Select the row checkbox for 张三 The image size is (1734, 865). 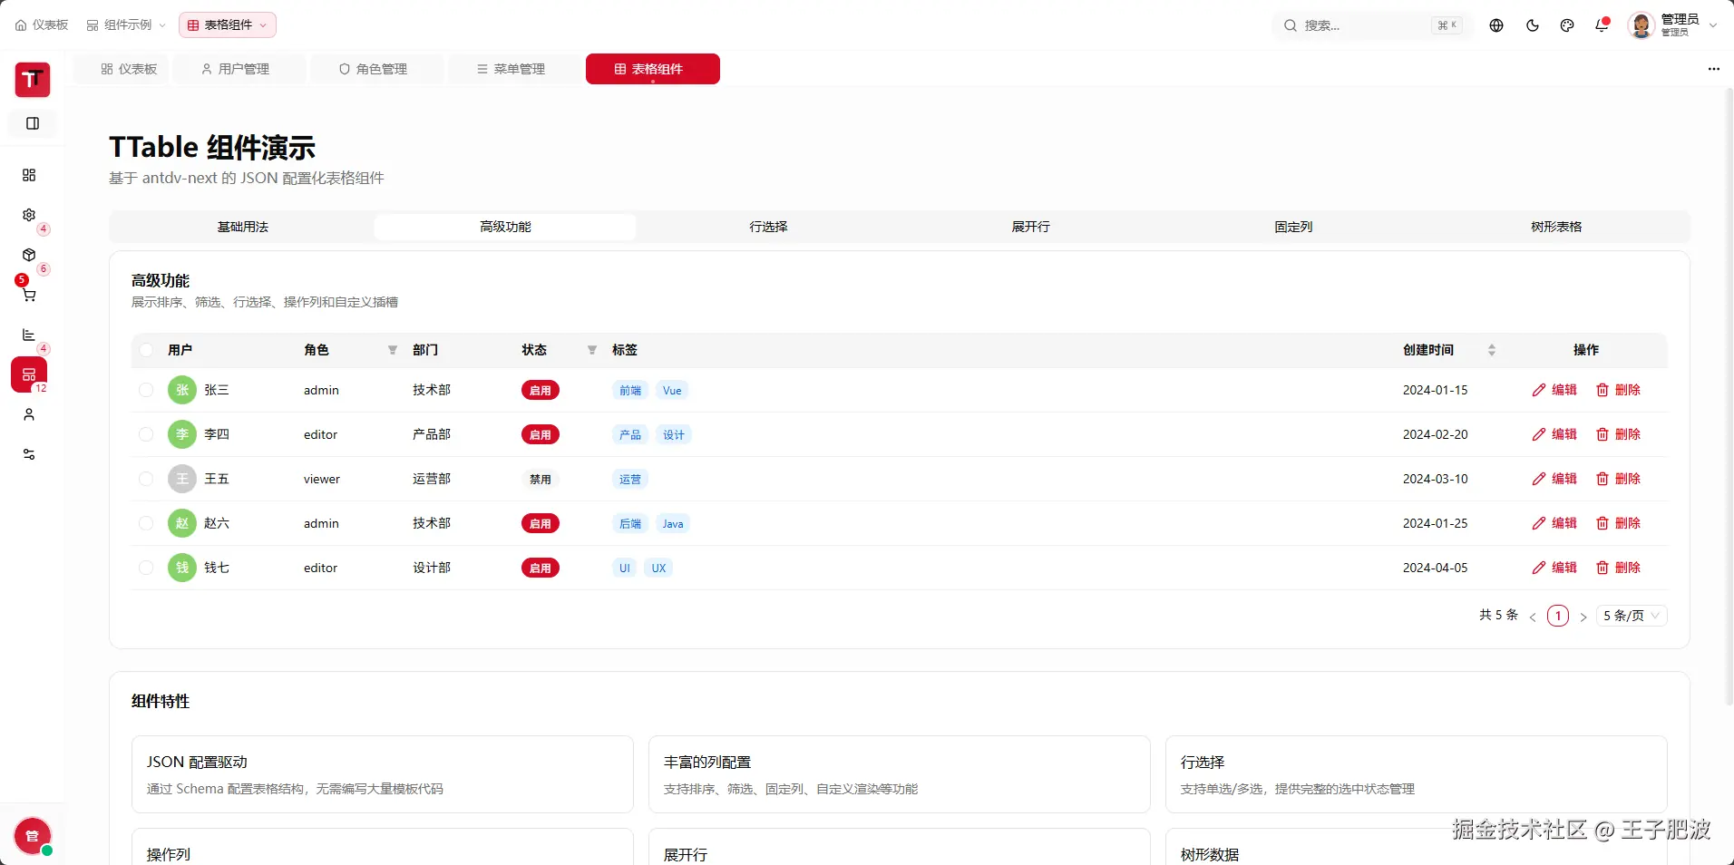coord(146,390)
